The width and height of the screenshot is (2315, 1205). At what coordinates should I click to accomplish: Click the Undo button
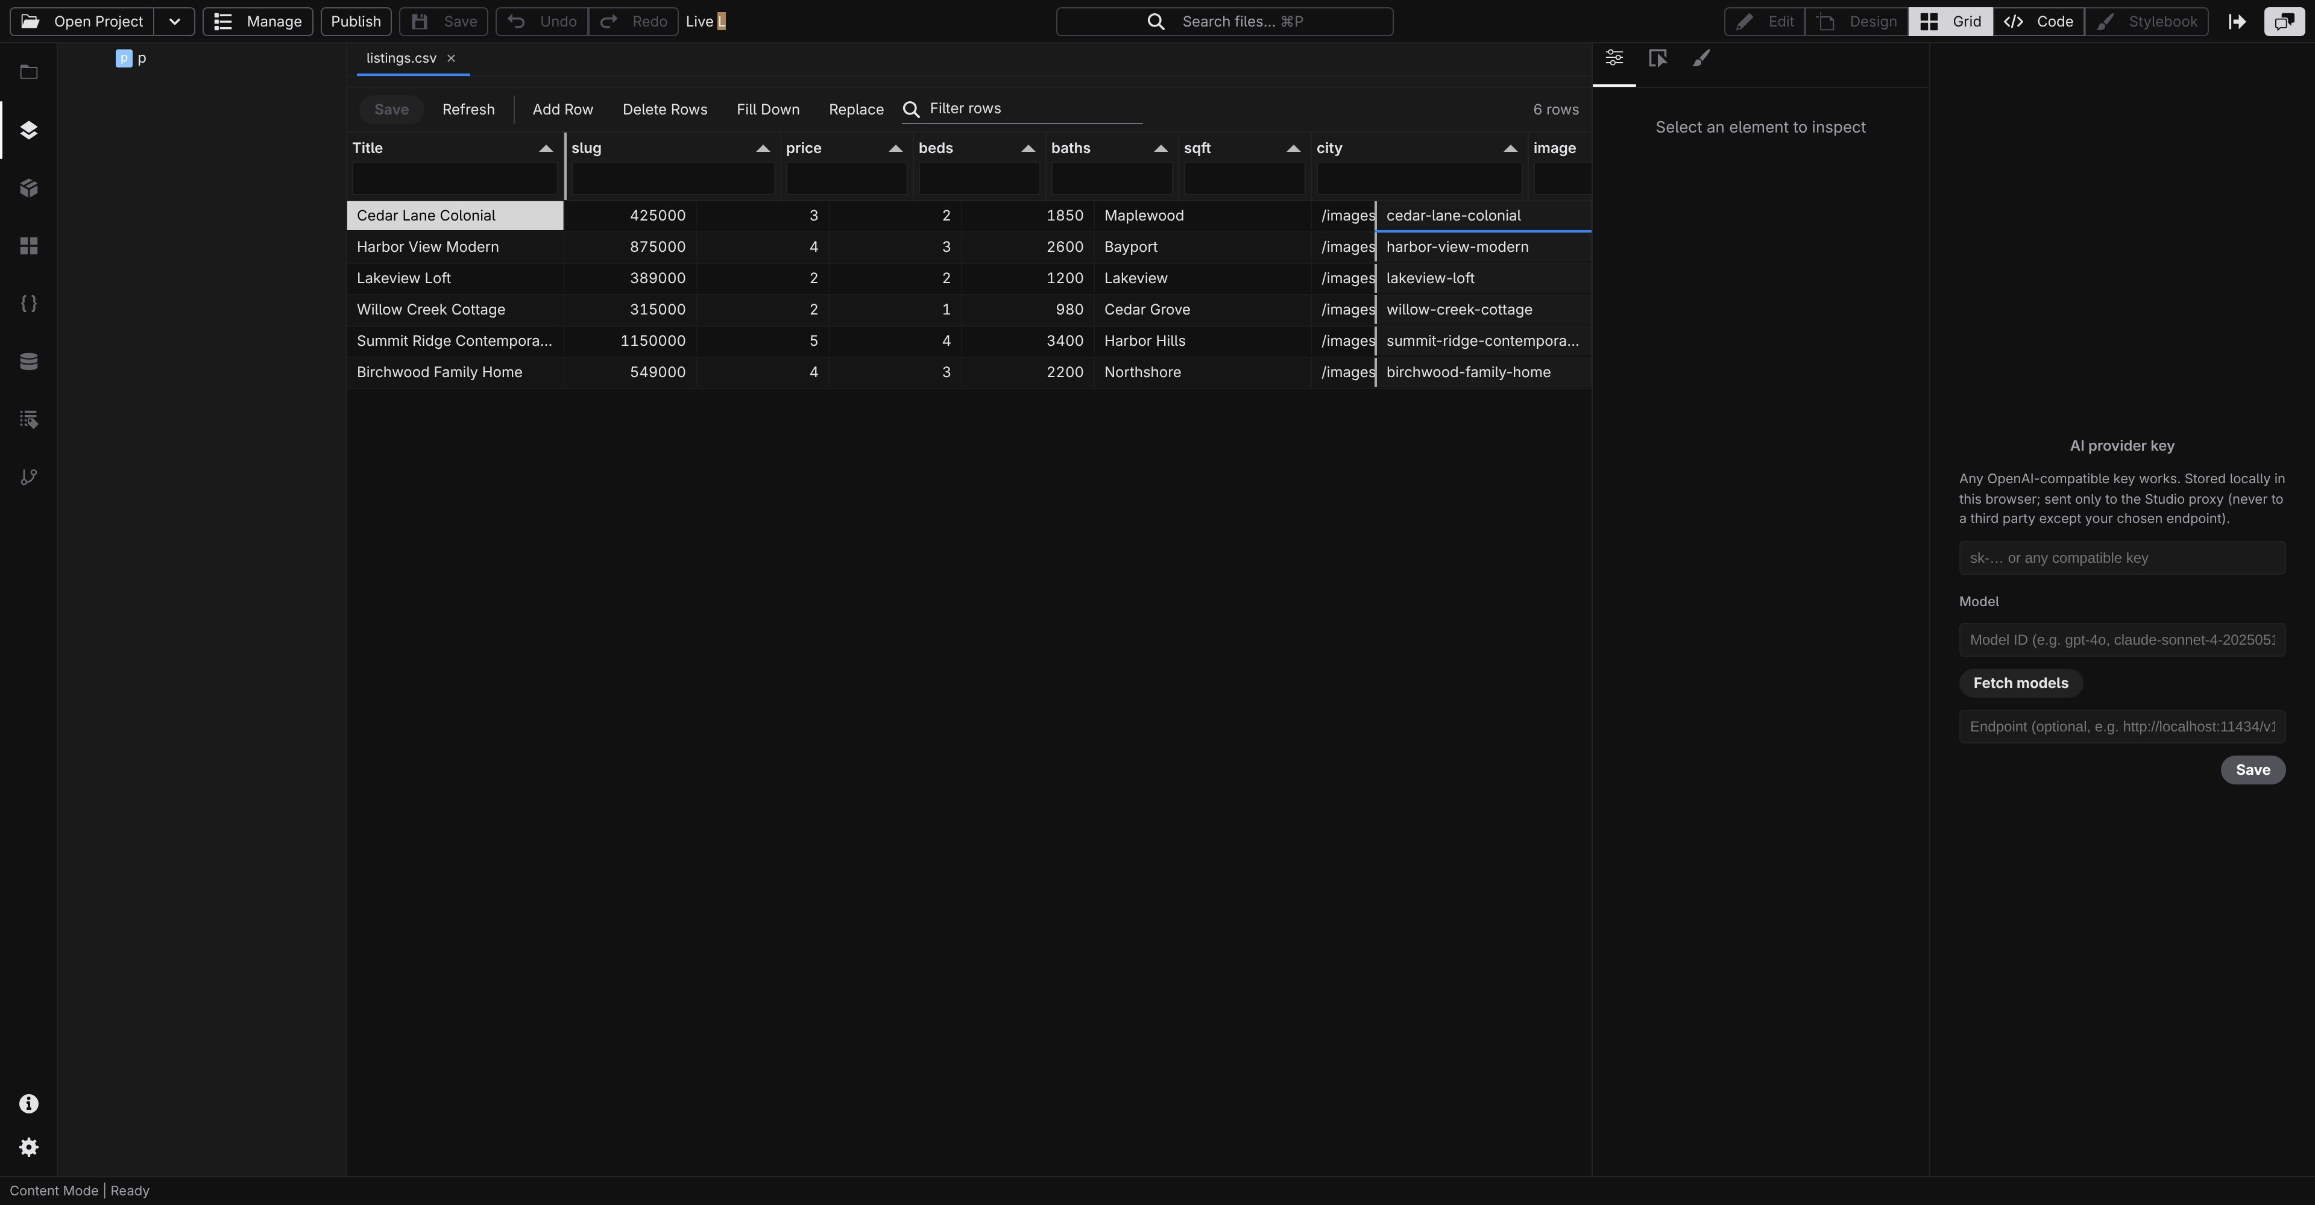[542, 22]
